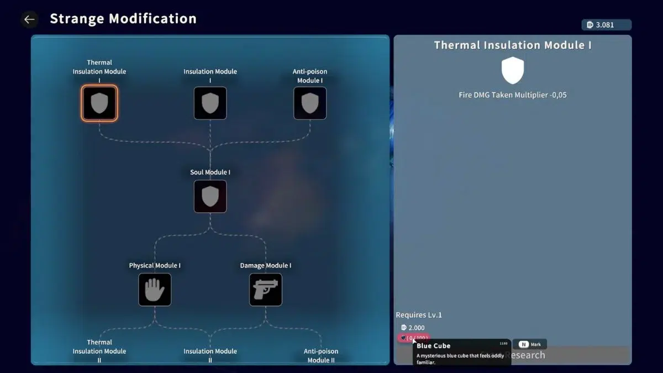Click the back arrow next to Strange Modification

[29, 19]
